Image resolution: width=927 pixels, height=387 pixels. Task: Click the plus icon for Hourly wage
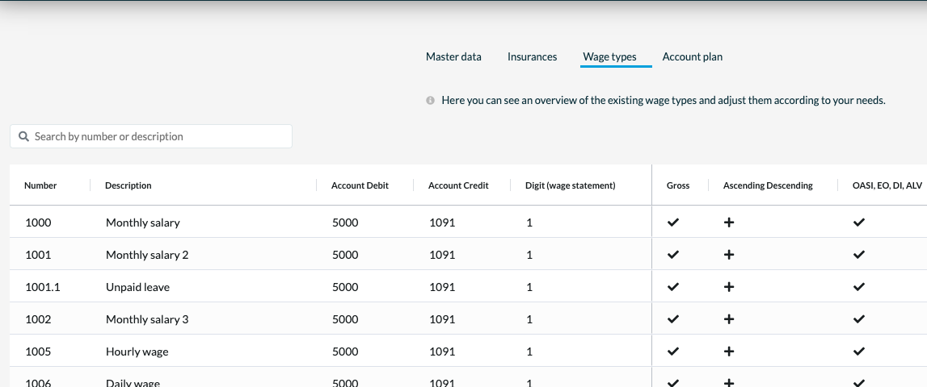click(x=729, y=352)
